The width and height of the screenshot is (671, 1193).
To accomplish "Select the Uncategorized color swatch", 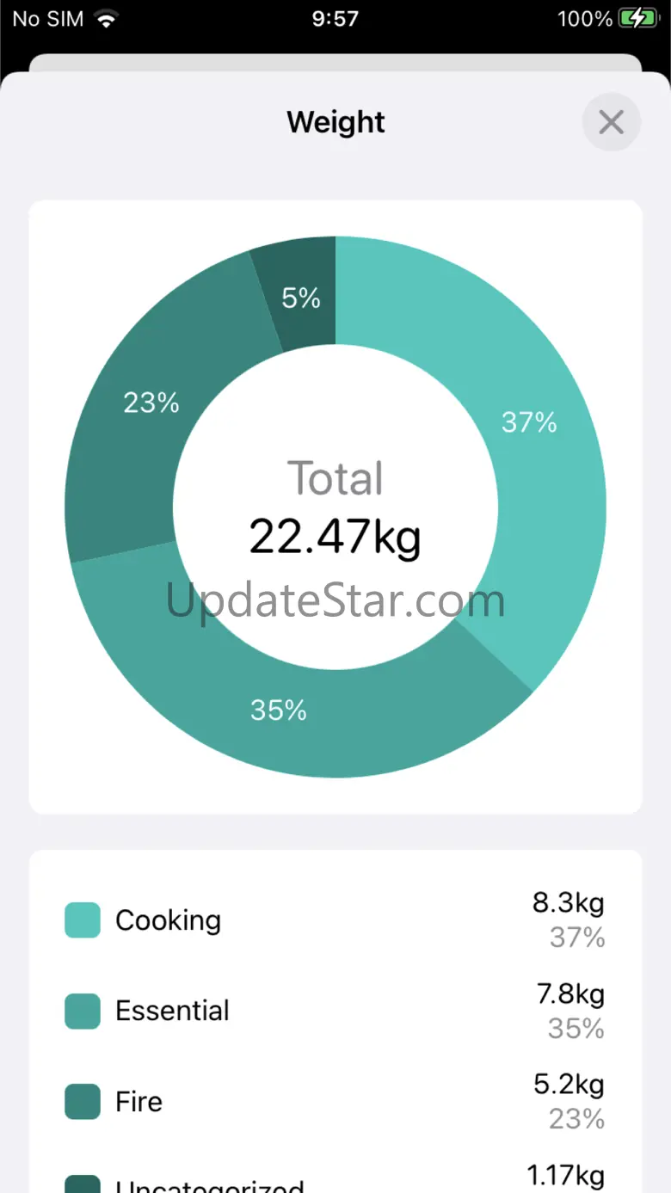I will point(83,1184).
